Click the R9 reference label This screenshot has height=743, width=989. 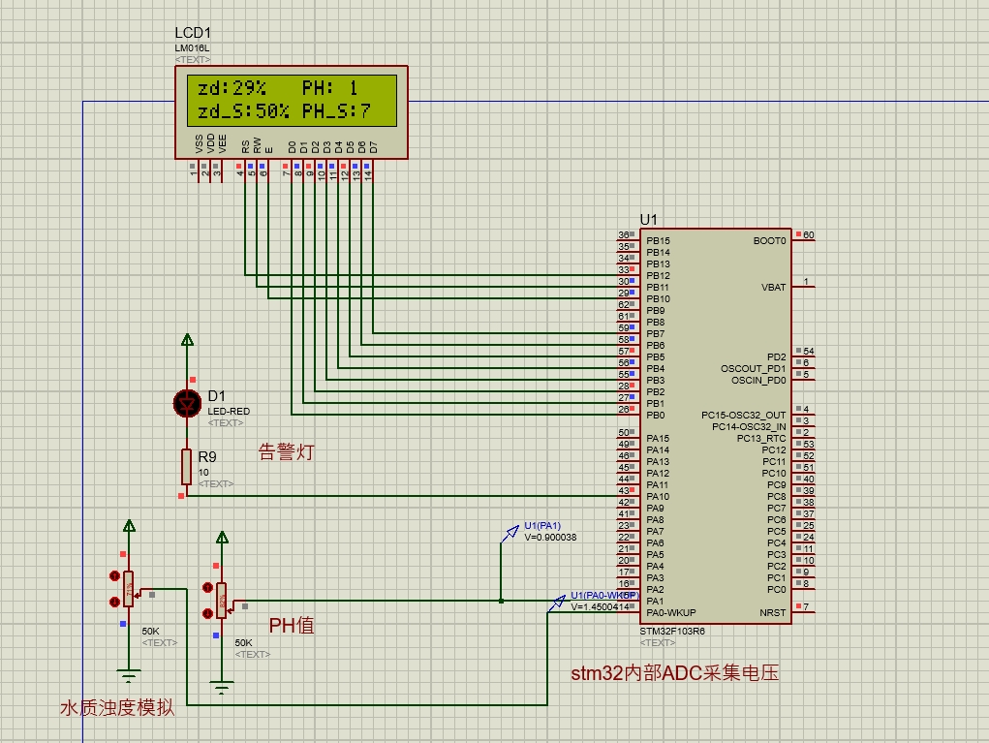(207, 456)
